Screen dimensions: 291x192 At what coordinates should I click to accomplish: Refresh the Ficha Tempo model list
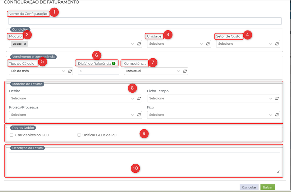277,98
